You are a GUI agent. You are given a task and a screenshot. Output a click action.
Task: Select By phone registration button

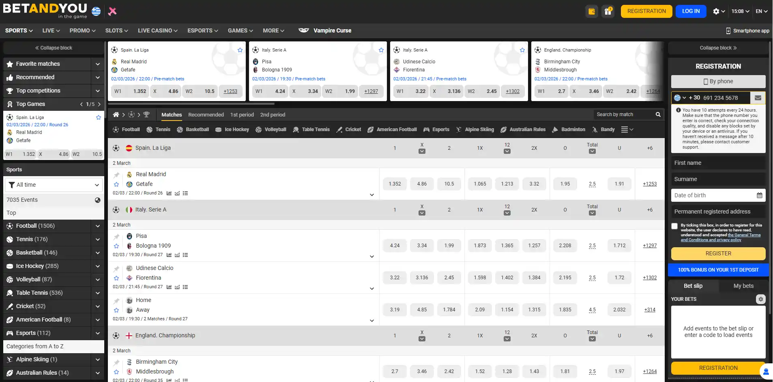(718, 81)
